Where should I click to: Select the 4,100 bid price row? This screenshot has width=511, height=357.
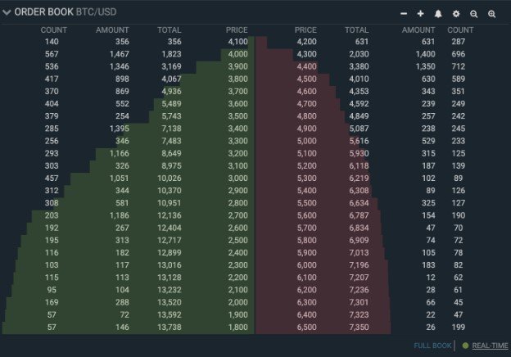127,42
